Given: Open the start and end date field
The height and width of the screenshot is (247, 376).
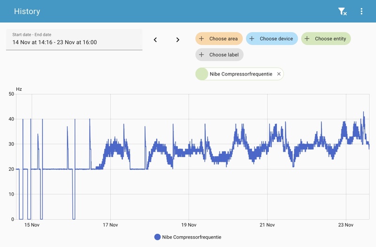Looking at the screenshot, I should (x=74, y=40).
